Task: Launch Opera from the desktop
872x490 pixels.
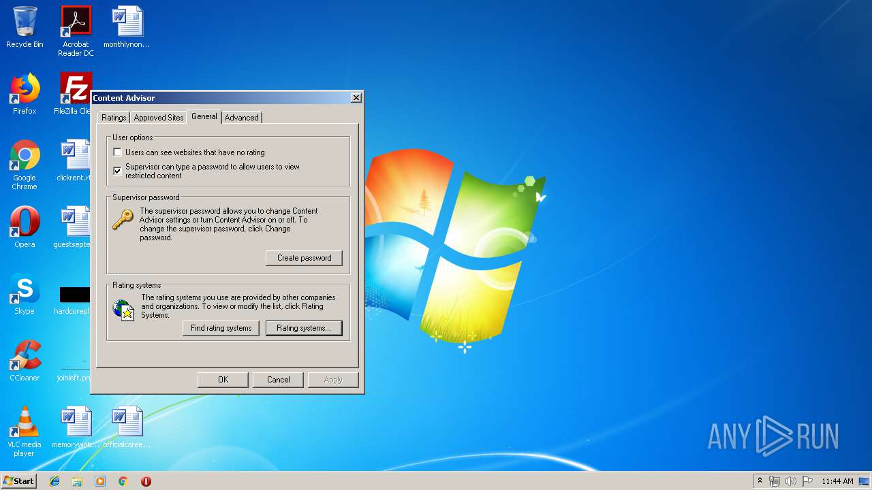Action: 25,227
